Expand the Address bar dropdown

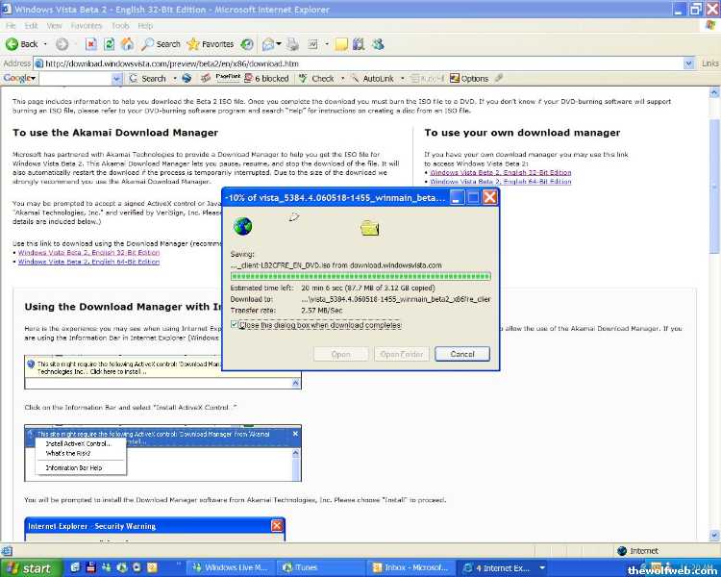point(690,63)
